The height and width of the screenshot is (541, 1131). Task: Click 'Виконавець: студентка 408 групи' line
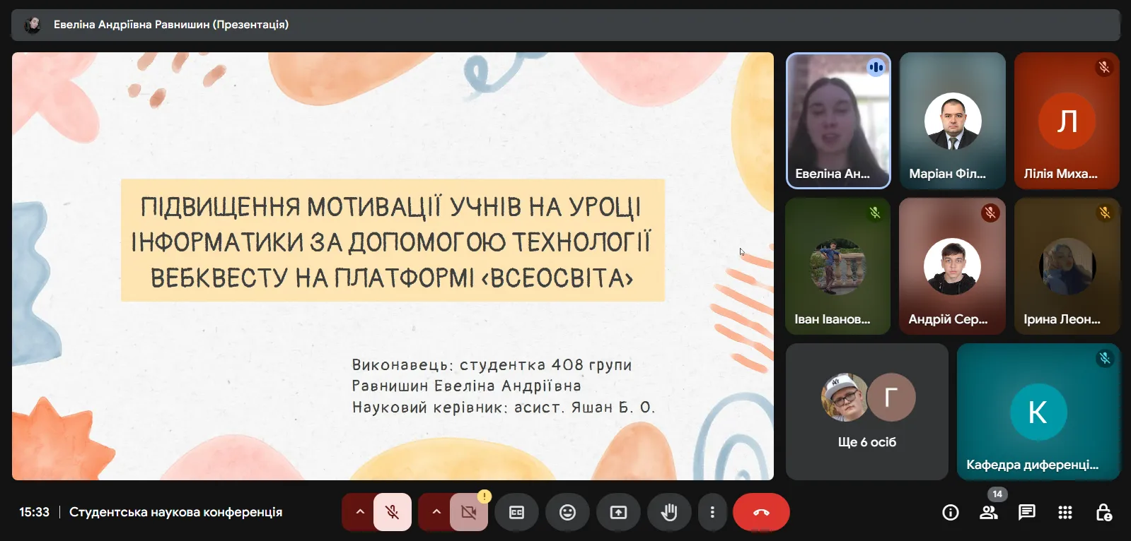[492, 365]
